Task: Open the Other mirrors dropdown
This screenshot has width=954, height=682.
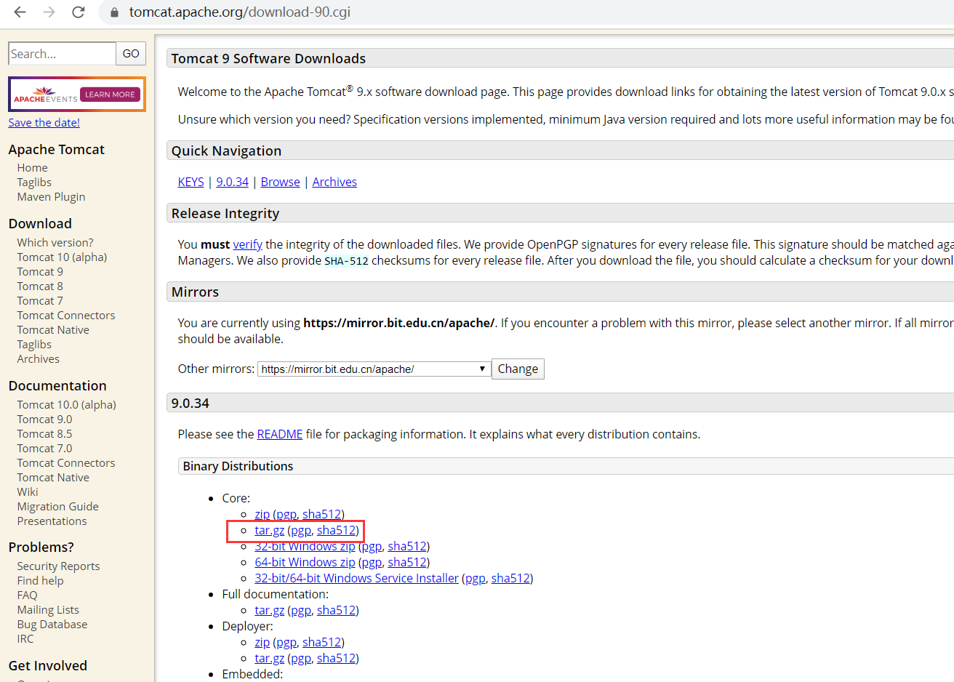Action: (x=373, y=369)
